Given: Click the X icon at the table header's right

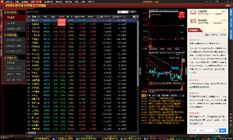Looking at the screenshot, I should point(137,17).
